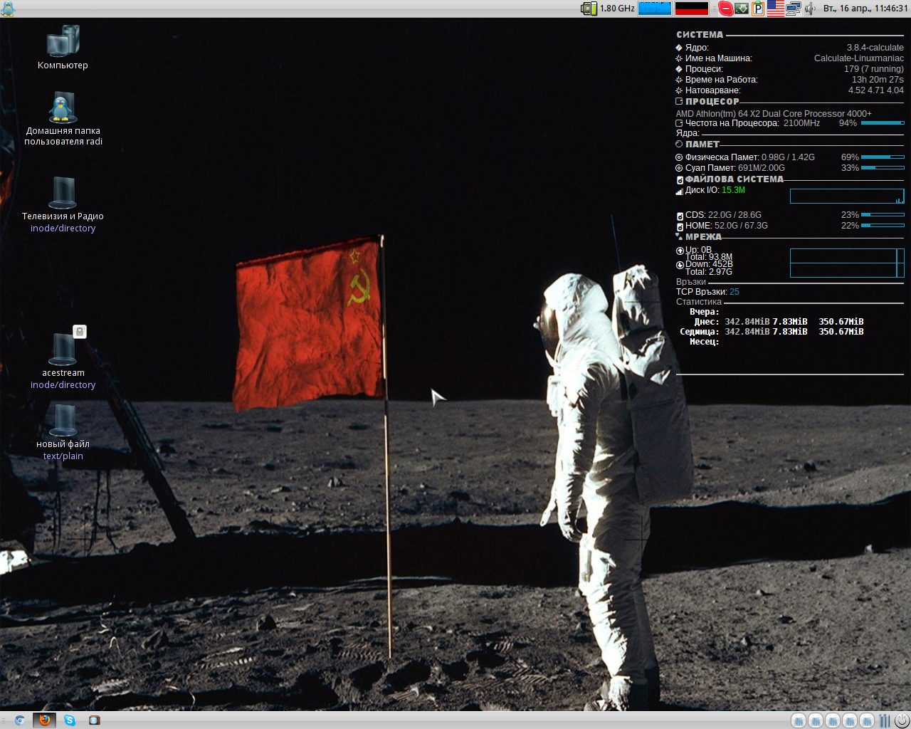The image size is (911, 729).
Task: Open the black-red monitor applet
Action: [x=692, y=9]
